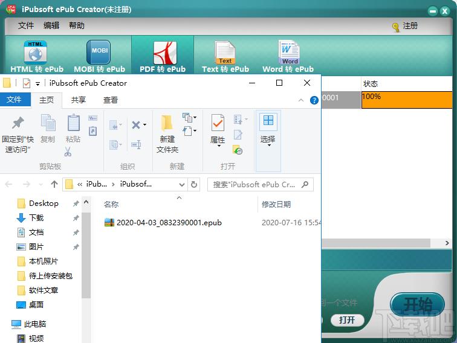Viewport: 457px width, 343px height.
Task: Click the move to icon
Action: [x=115, y=126]
